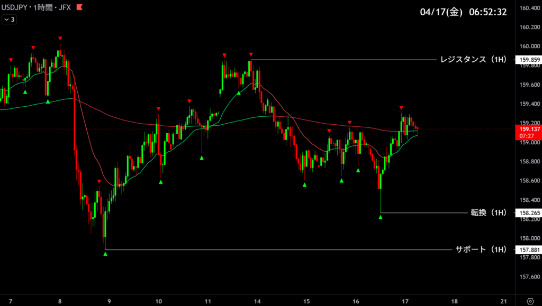This screenshot has height=306, width=542.
Task: Click the 159.137 current price label
Action: (529, 129)
